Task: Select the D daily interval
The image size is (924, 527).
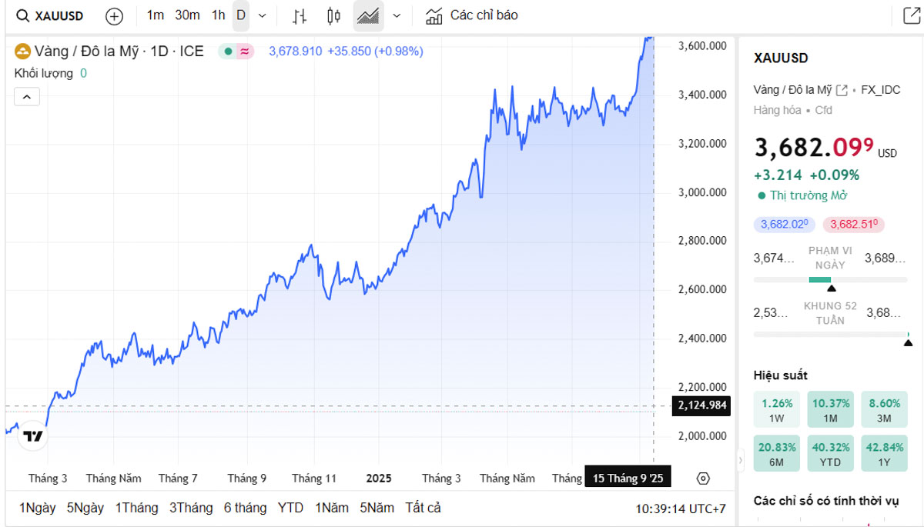Action: (x=241, y=15)
